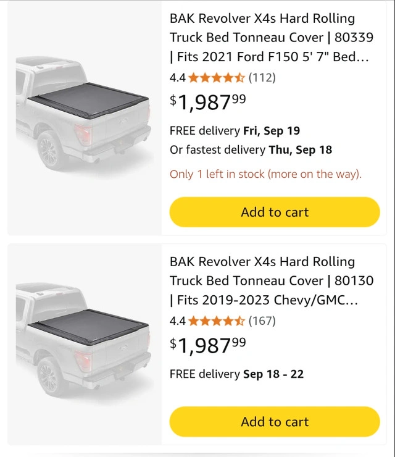Click the Only 1 left in stock notice
Image resolution: width=395 pixels, height=457 pixels.
click(265, 174)
